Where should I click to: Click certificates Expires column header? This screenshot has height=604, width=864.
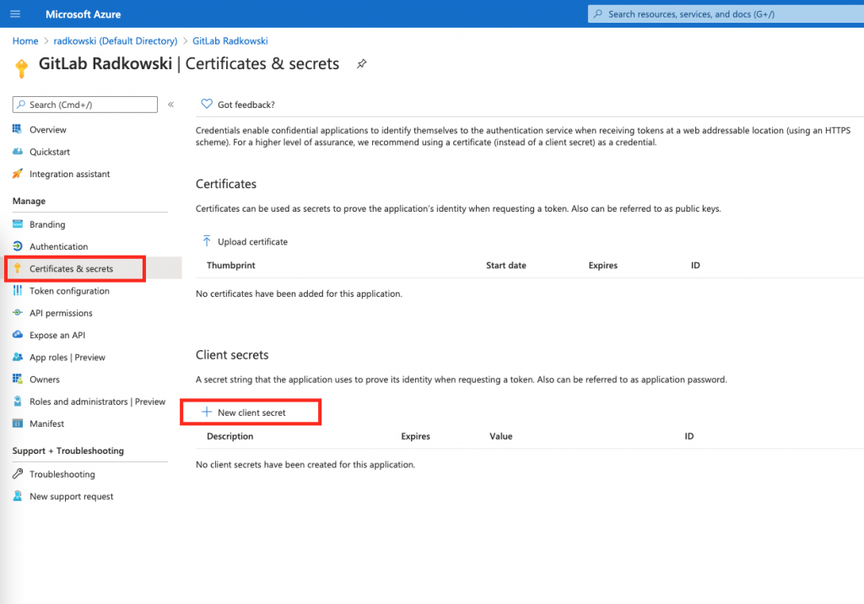click(602, 265)
